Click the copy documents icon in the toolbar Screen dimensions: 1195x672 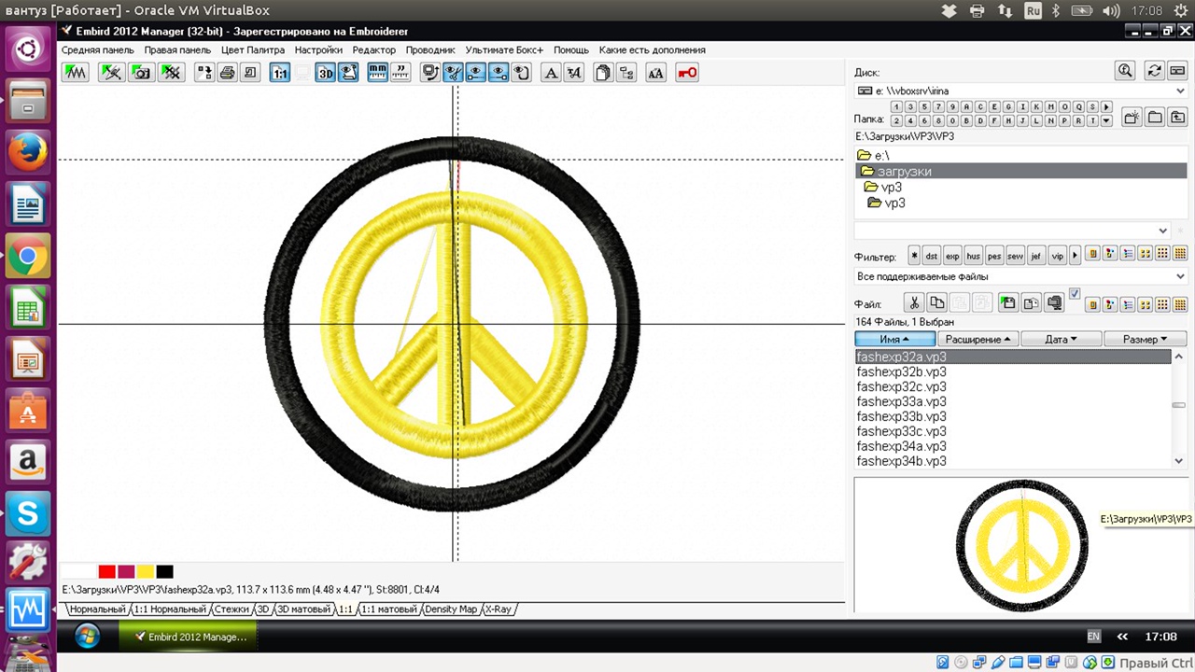pos(604,73)
